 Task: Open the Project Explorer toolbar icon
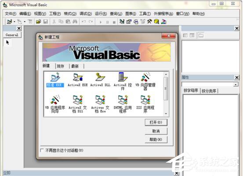(x=122, y=22)
